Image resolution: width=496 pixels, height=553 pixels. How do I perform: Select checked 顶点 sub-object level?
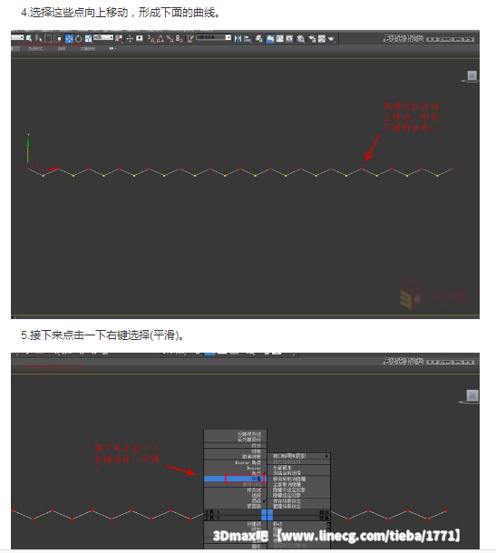pos(257,500)
